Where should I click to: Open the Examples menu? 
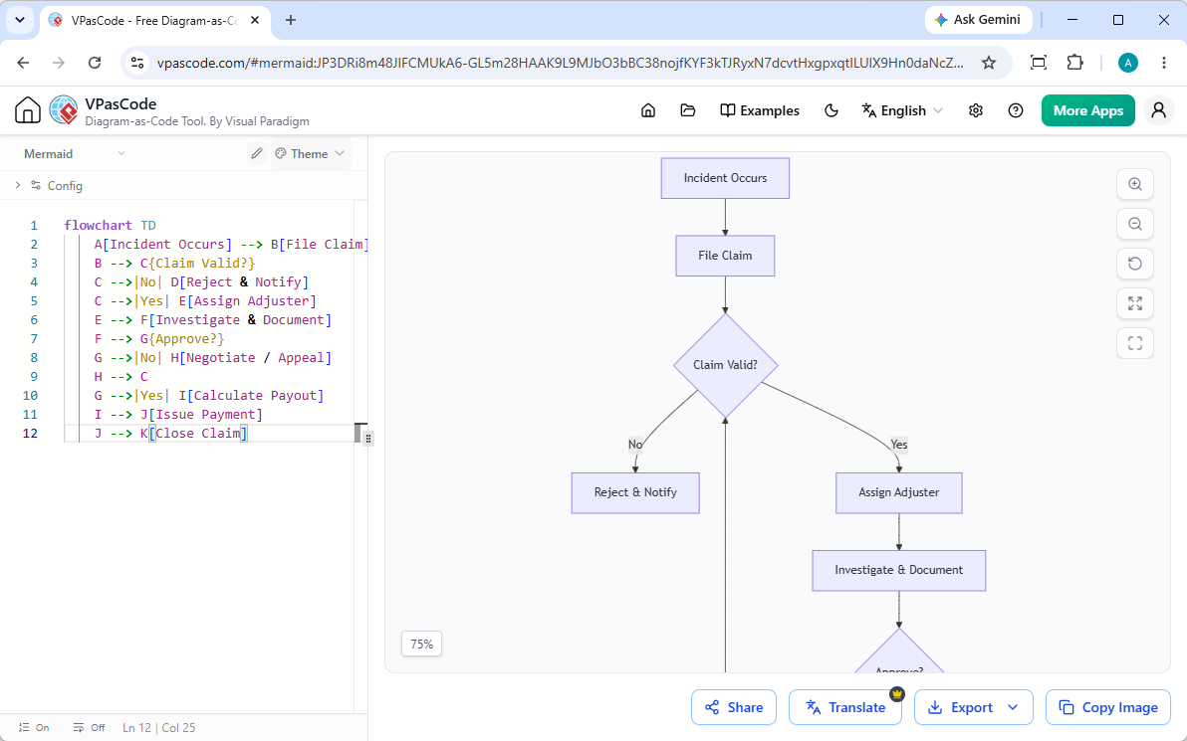759,110
